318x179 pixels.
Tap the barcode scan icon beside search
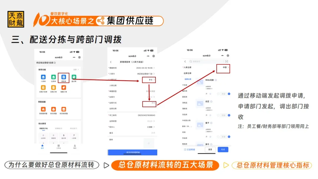point(226,62)
